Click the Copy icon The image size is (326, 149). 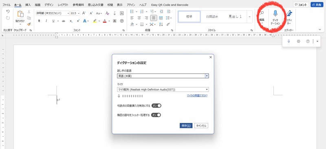[29, 18]
